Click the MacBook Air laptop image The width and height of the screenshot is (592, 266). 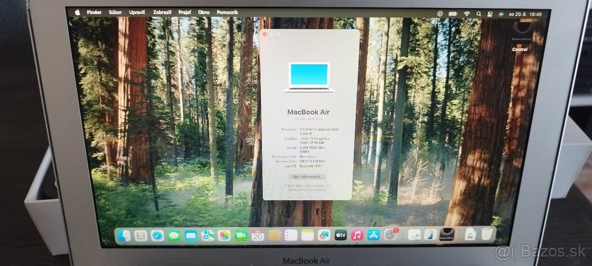309,77
